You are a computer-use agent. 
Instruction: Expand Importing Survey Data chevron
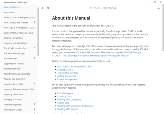(34, 83)
